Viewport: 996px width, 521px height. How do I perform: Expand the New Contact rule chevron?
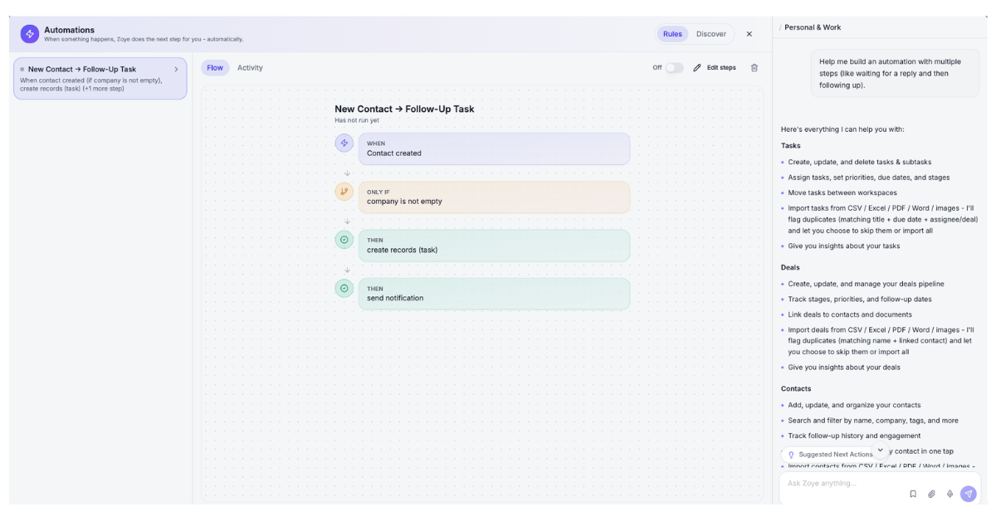pos(176,70)
